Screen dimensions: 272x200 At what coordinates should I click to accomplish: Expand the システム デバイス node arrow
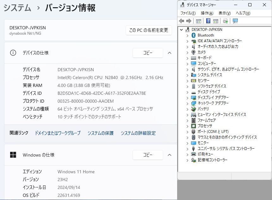coord(187,75)
